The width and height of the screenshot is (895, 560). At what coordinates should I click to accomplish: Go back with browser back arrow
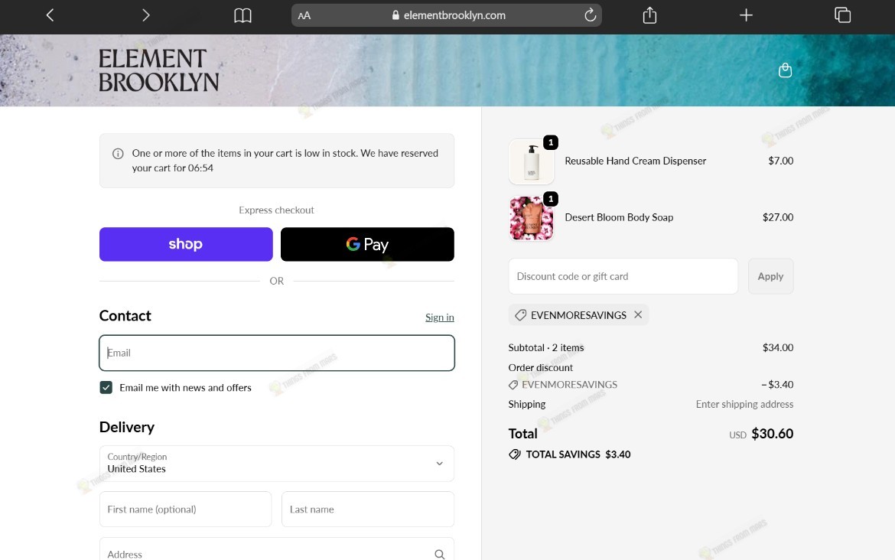coord(50,15)
